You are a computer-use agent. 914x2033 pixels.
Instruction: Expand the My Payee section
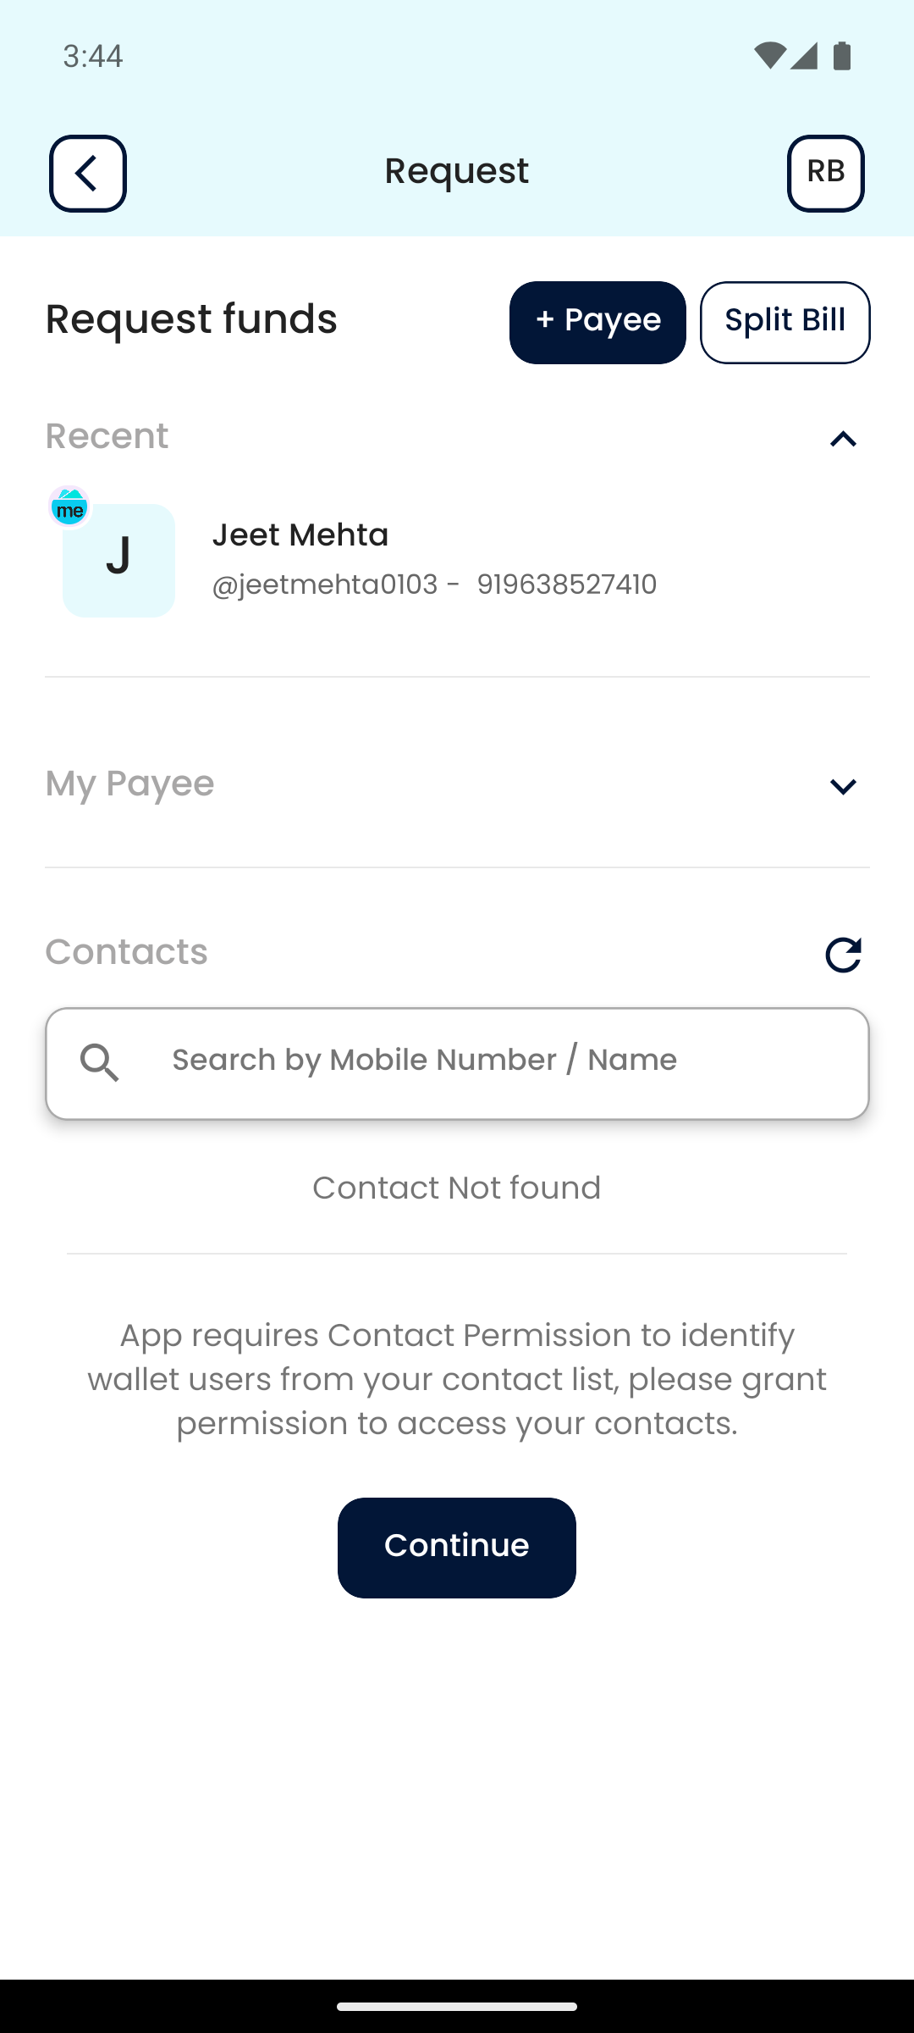(x=843, y=786)
